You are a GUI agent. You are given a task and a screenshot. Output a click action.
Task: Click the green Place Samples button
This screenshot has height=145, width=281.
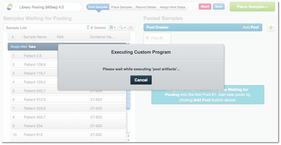[x=252, y=7]
